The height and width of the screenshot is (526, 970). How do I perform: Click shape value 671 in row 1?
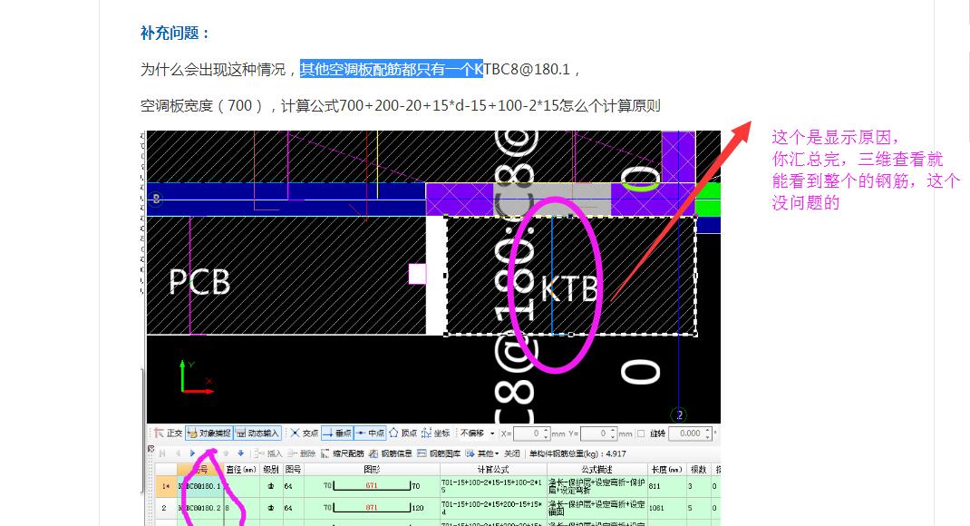(371, 486)
